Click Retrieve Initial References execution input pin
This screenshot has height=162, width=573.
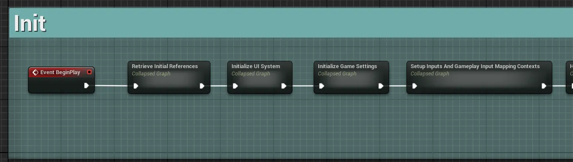pos(136,86)
